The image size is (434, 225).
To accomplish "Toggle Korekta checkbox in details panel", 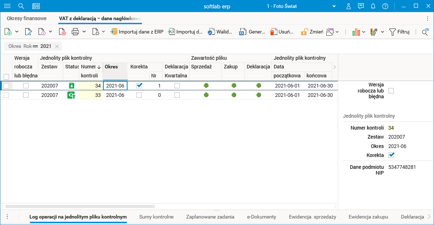I will click(392, 155).
